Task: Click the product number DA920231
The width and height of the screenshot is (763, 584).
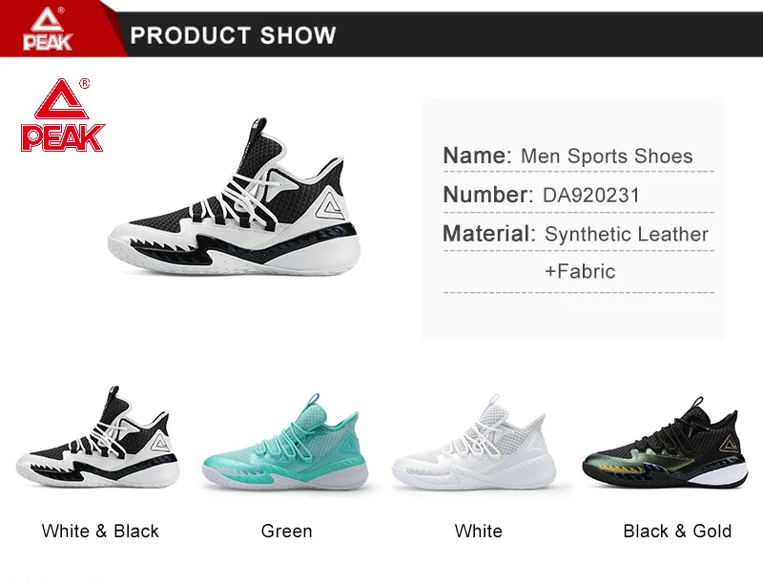Action: (591, 196)
